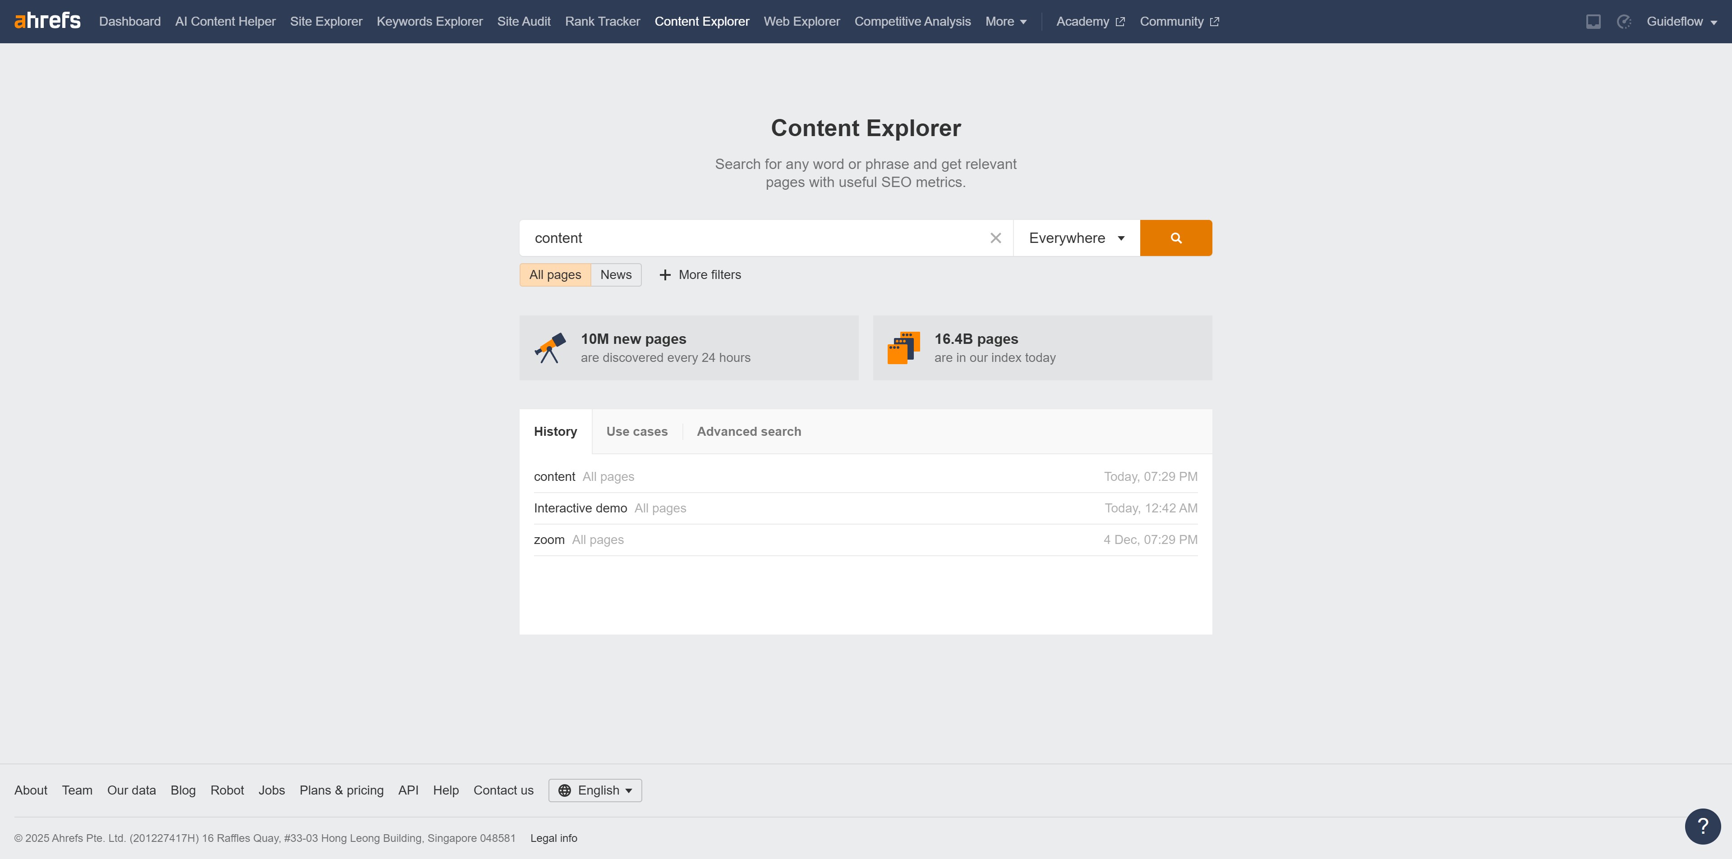The height and width of the screenshot is (859, 1732).
Task: Click the usage gauge icon in the header
Action: pos(1624,22)
